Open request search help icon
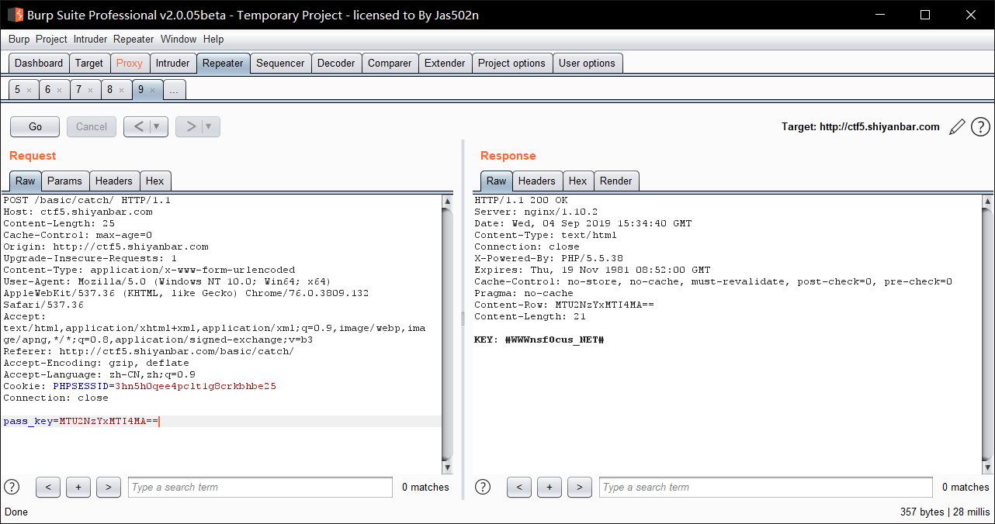This screenshot has width=995, height=524. (12, 487)
